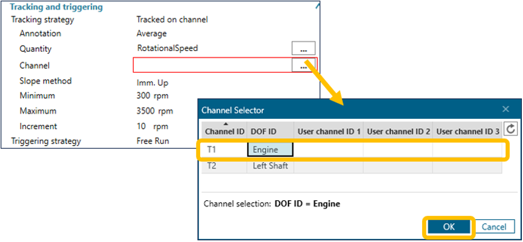The height and width of the screenshot is (242, 523).
Task: Click the User channel ID 1 header
Action: click(x=329, y=132)
